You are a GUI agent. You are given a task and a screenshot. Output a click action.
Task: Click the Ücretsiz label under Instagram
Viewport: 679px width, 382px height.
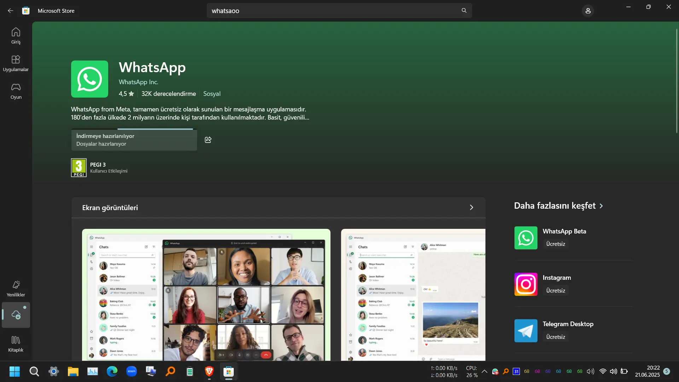pos(556,291)
